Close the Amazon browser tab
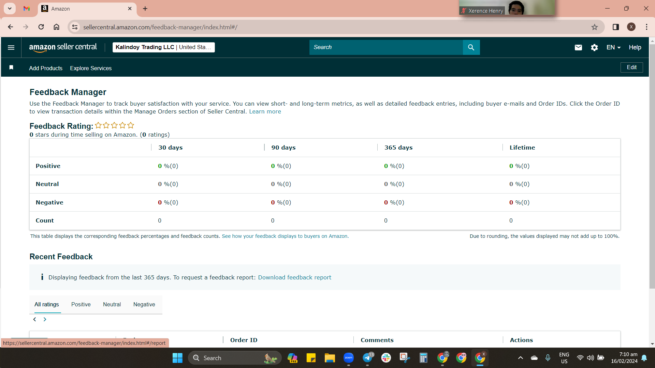 coord(130,9)
